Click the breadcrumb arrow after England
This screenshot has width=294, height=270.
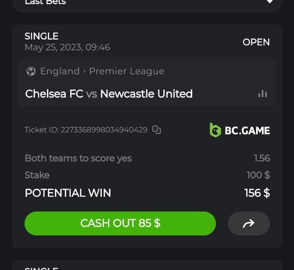85,71
